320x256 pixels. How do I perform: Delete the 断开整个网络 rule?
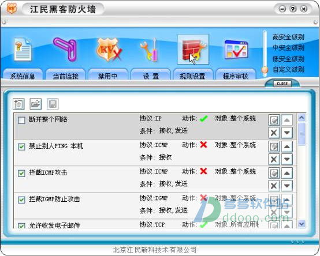pos(274,133)
